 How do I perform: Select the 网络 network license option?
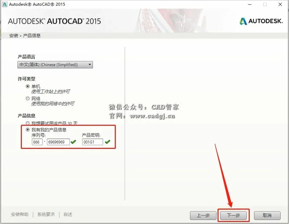(x=28, y=99)
